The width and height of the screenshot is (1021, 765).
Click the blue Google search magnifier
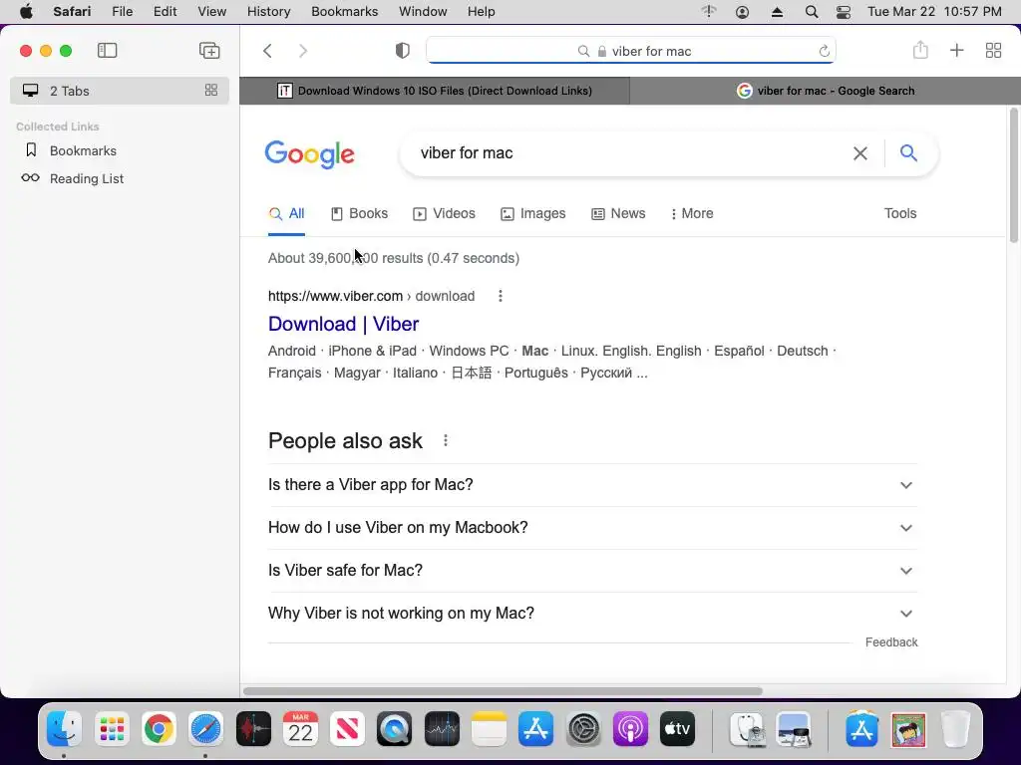pos(908,152)
